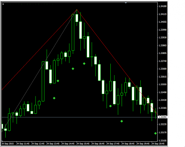Select the current price label 1.33294

(163, 117)
